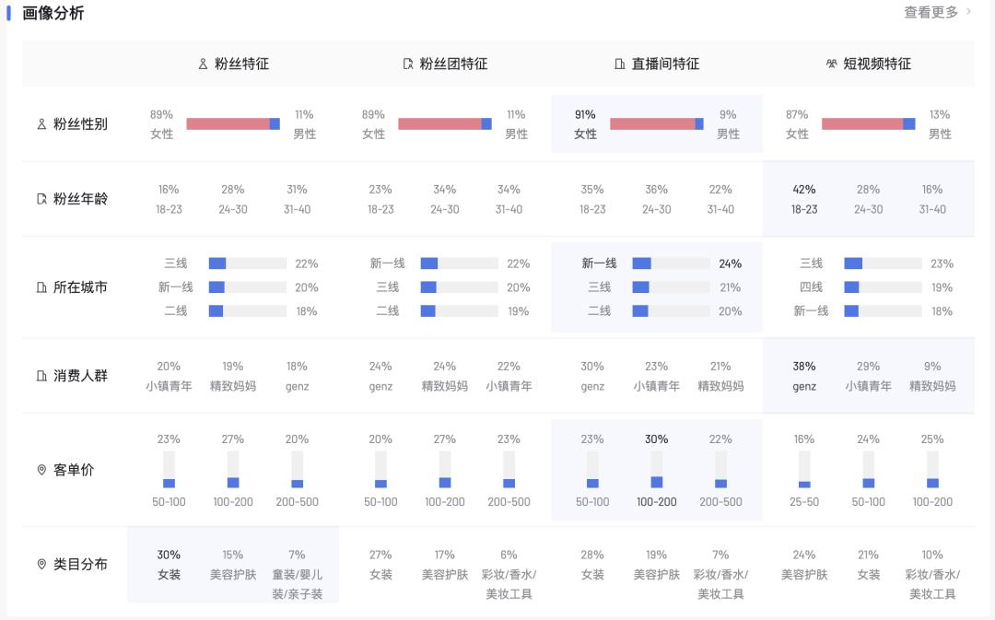Open the 查看更多 link

[x=931, y=12]
